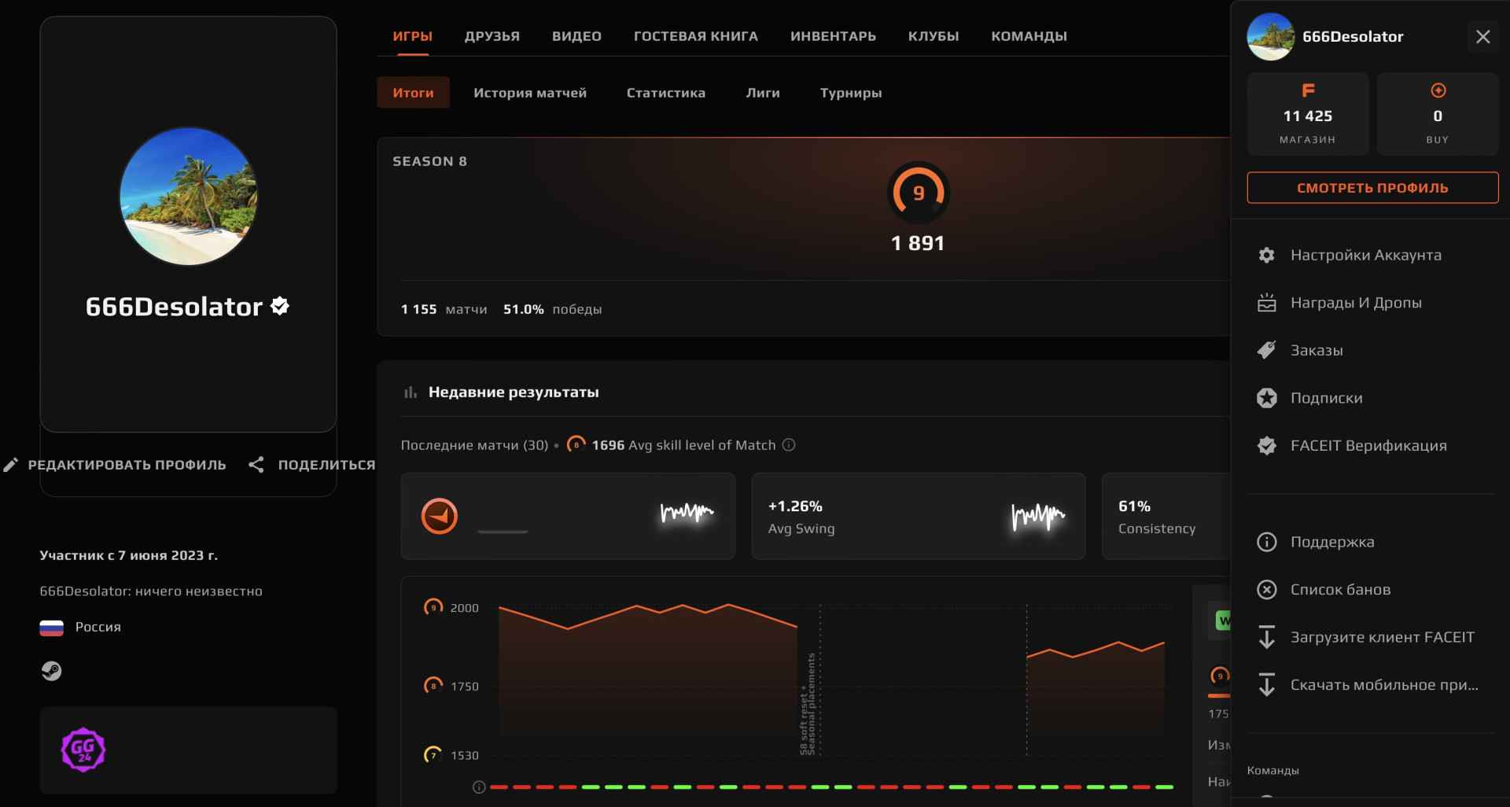The height and width of the screenshot is (807, 1510).
Task: Open the Avg Swing card
Action: pyautogui.click(x=918, y=516)
